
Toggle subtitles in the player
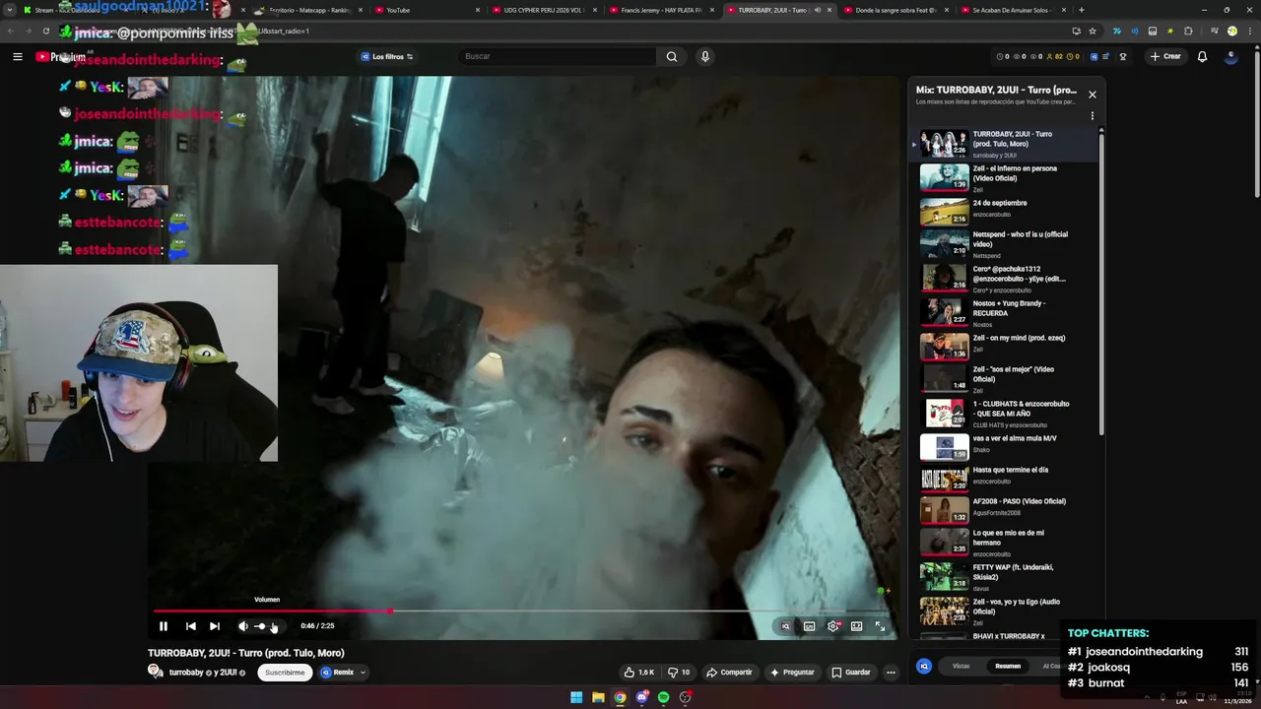point(809,626)
